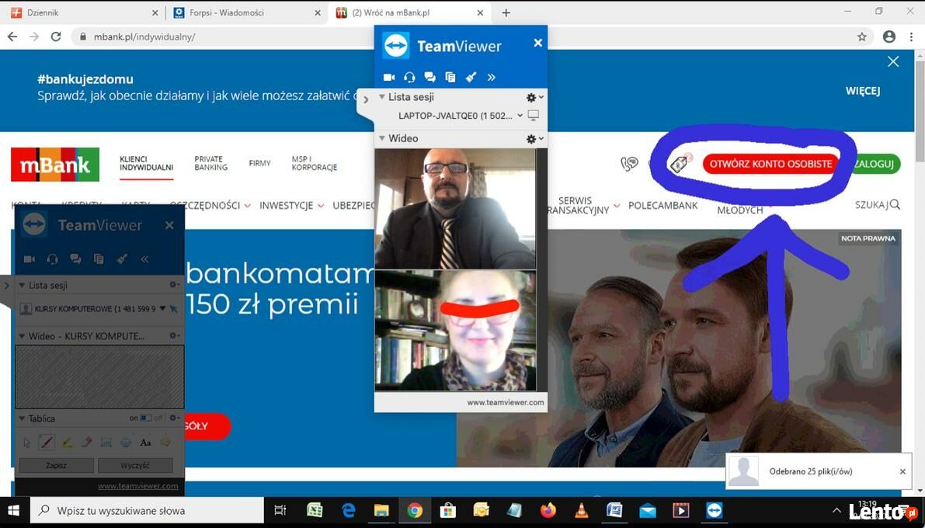The width and height of the screenshot is (925, 528).
Task: Open Chrome profile avatar icon
Action: (889, 36)
